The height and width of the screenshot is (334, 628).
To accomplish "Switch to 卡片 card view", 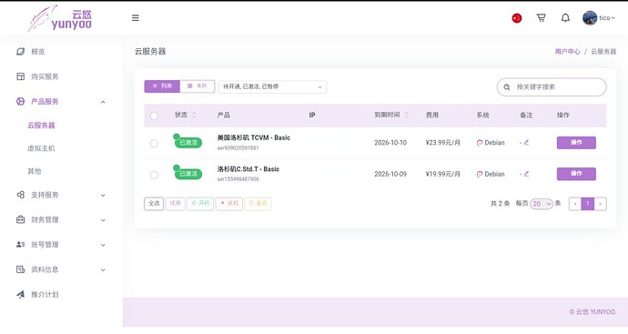I will [198, 86].
